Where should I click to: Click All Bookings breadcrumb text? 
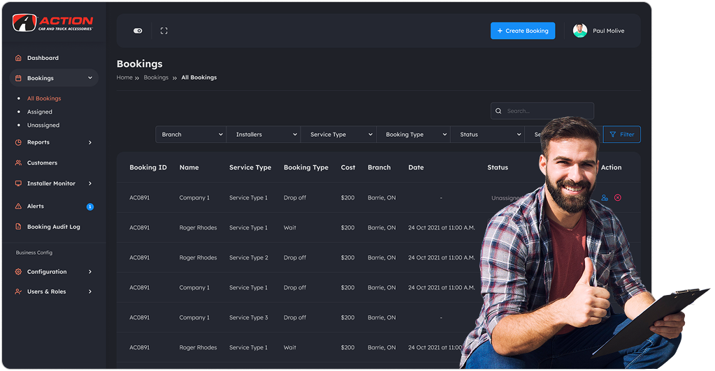click(199, 77)
